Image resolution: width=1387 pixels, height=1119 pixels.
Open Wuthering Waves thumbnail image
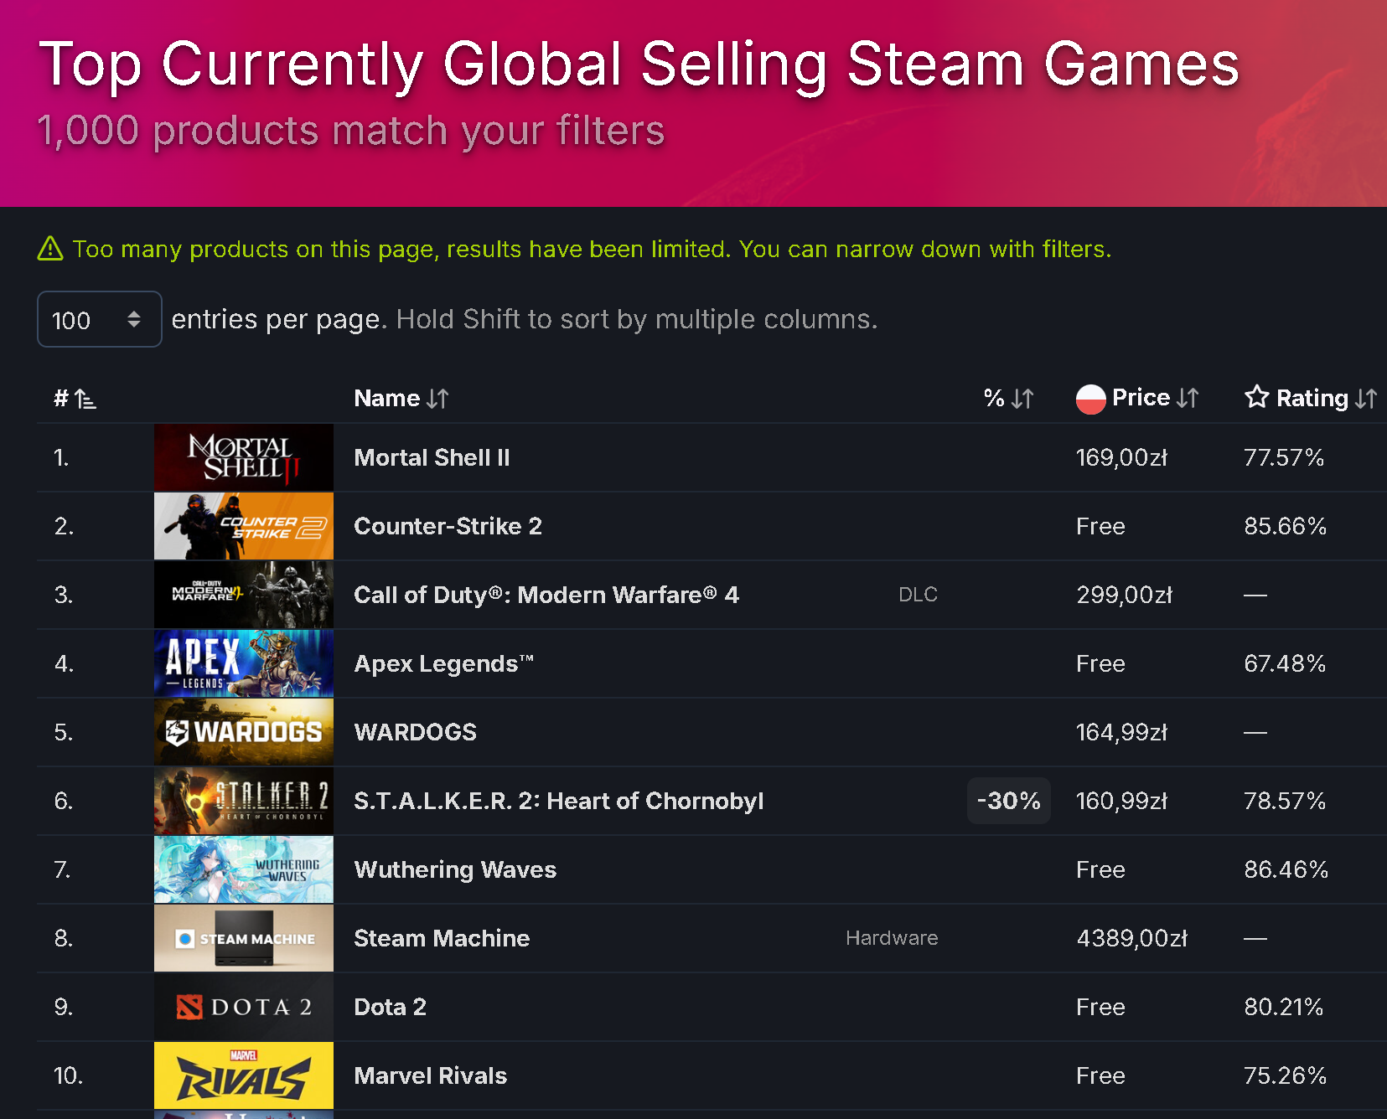point(244,869)
